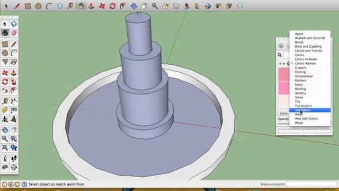Choose the pink Eraser tool in left palette
The width and height of the screenshot is (339, 191).
[14, 33]
